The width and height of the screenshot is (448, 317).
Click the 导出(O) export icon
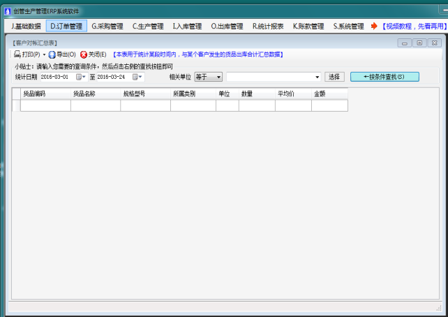(52, 54)
